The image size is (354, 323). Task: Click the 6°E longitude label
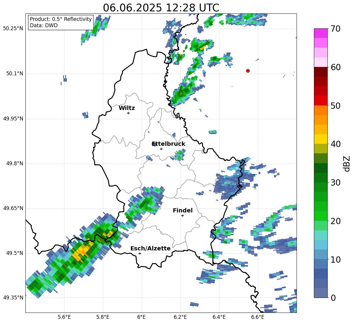click(x=141, y=317)
